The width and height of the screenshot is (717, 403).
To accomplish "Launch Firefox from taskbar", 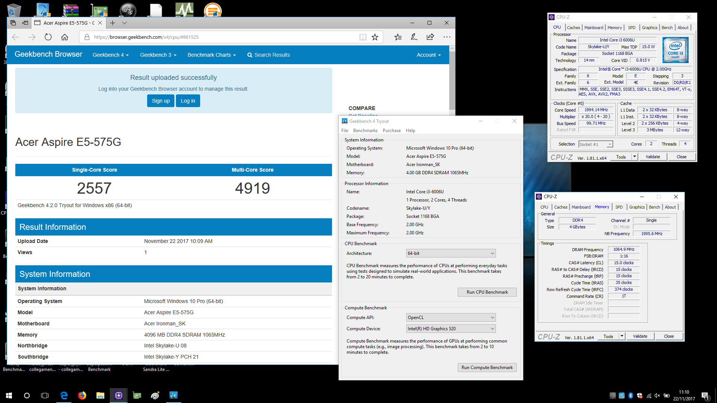I will [82, 396].
